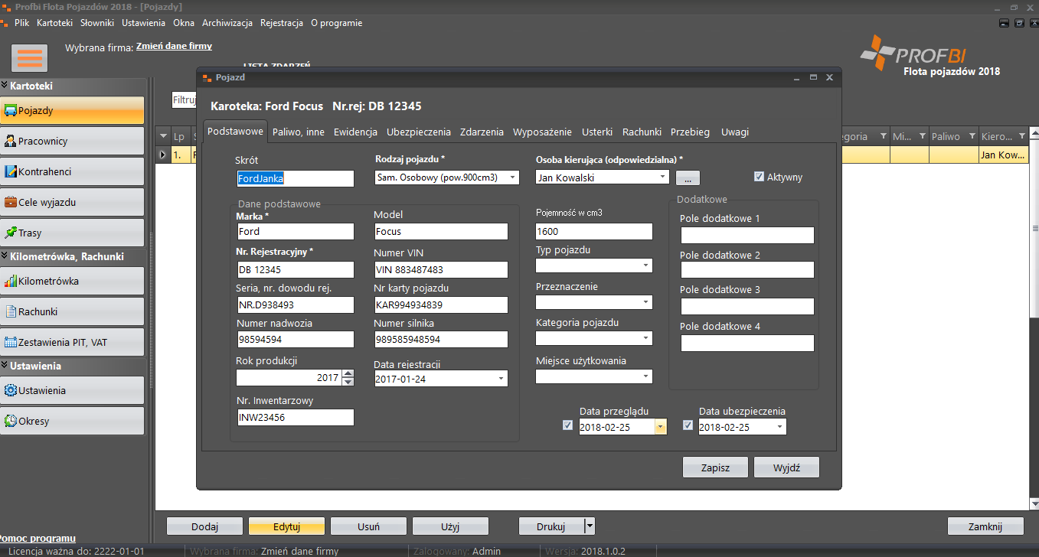Open the Rodzaj pojazdu dropdown

click(512, 178)
